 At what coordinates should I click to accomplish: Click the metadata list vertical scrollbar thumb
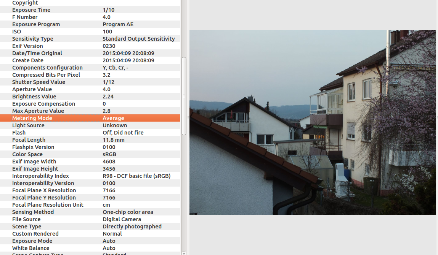point(184,96)
